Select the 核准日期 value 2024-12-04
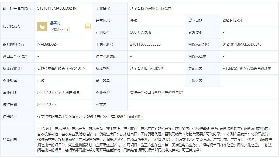Image resolution: width=280 pixels, height=158 pixels. [47, 105]
